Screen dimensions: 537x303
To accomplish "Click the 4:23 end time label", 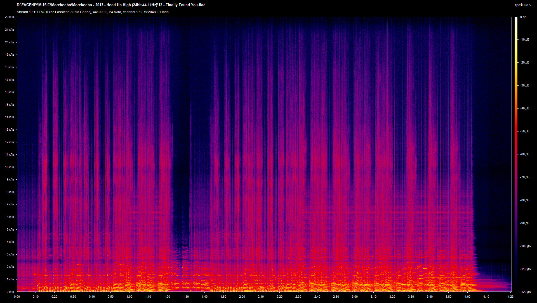I will [510, 297].
